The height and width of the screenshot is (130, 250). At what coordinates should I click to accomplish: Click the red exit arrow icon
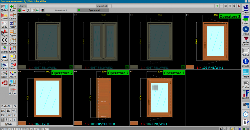[4, 83]
